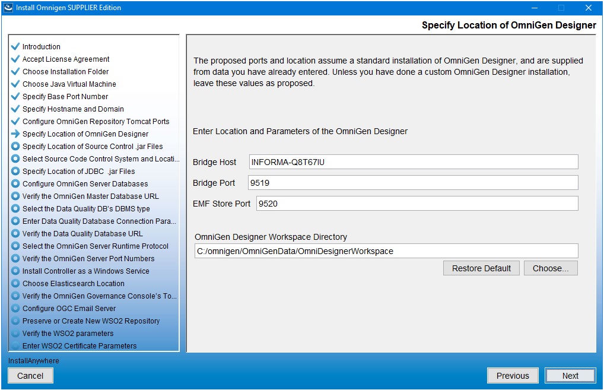Image resolution: width=604 pixels, height=390 pixels.
Task: Click 'Verify the Data Quality Database URL' text
Action: pos(82,233)
